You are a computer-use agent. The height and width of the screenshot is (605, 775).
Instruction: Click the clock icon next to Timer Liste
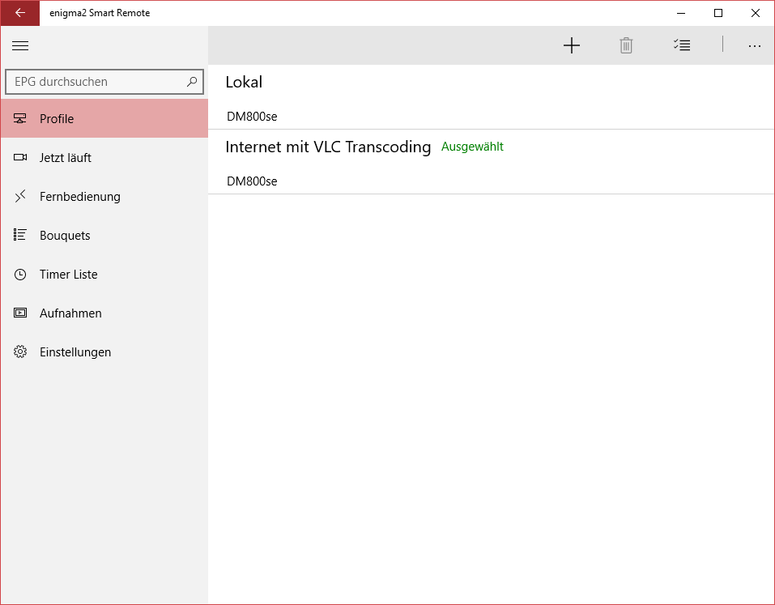19,274
